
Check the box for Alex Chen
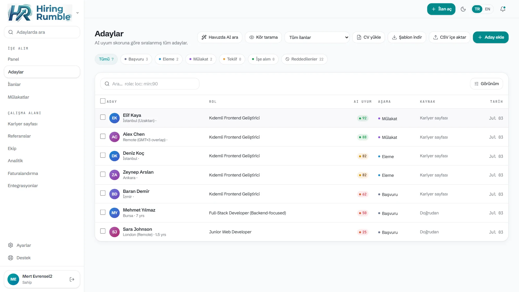(103, 136)
